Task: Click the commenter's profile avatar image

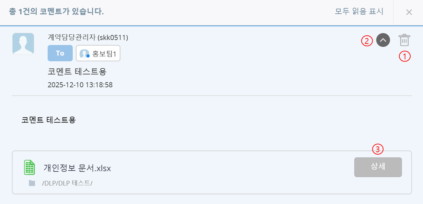Action: click(23, 44)
